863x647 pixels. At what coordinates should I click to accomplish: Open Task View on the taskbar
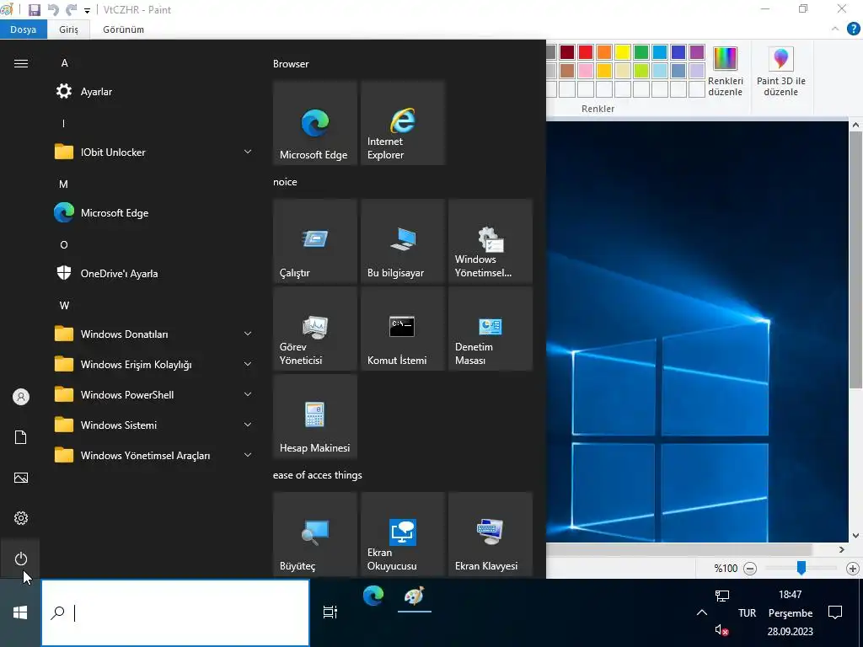pos(330,612)
